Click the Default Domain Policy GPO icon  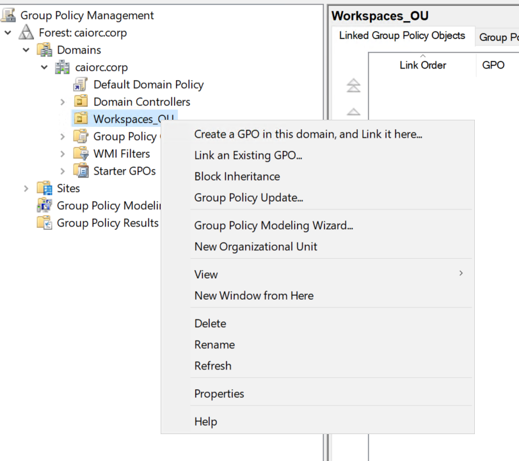click(x=81, y=85)
